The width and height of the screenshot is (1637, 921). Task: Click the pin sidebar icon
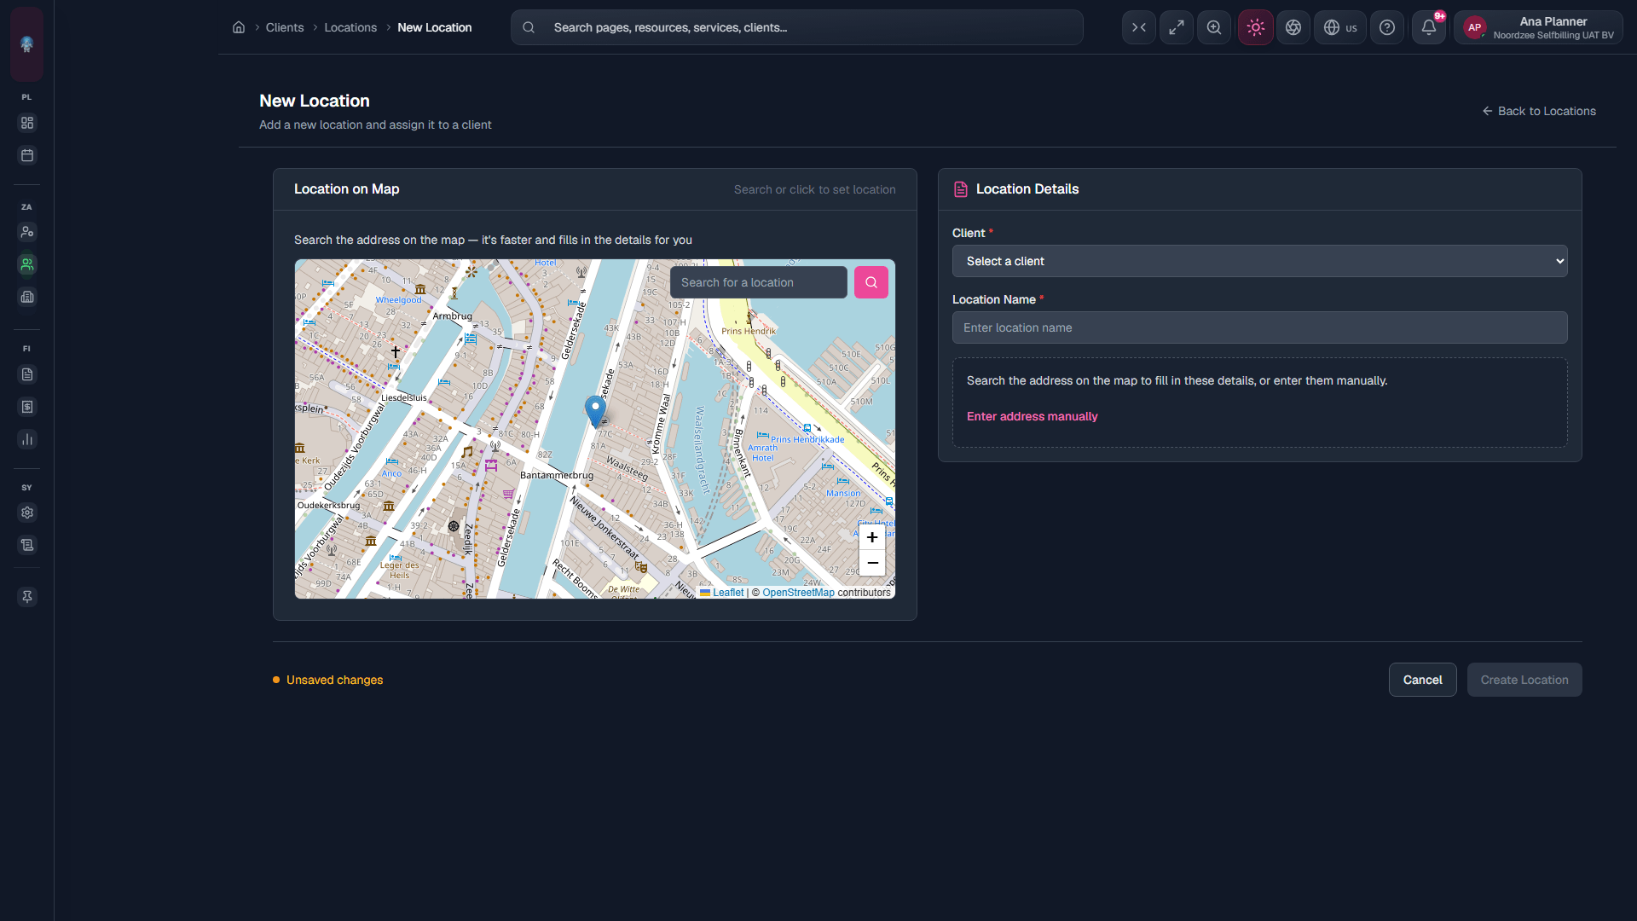[27, 597]
